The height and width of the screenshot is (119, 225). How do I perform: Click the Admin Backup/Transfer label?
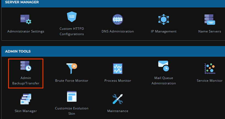coord(26,81)
